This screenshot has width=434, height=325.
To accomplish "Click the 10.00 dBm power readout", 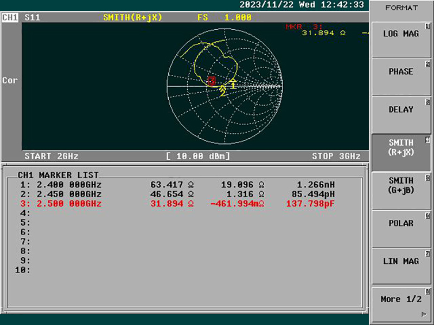I will pos(198,156).
